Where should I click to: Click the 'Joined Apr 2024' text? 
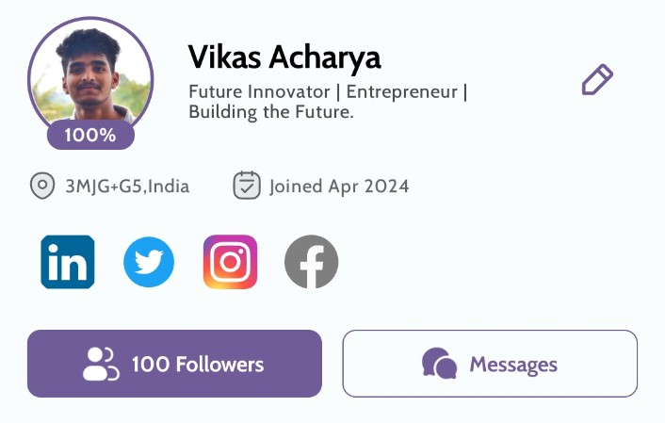[x=339, y=187]
